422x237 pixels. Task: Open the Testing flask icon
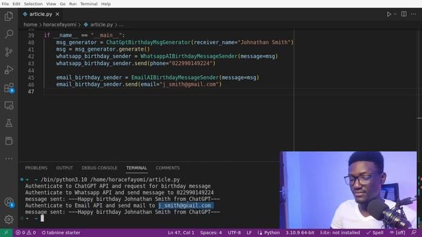pyautogui.click(x=9, y=123)
